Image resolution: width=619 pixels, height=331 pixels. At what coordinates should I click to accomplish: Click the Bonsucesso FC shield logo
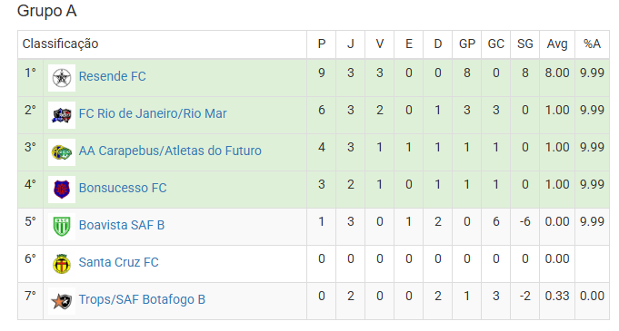[62, 190]
